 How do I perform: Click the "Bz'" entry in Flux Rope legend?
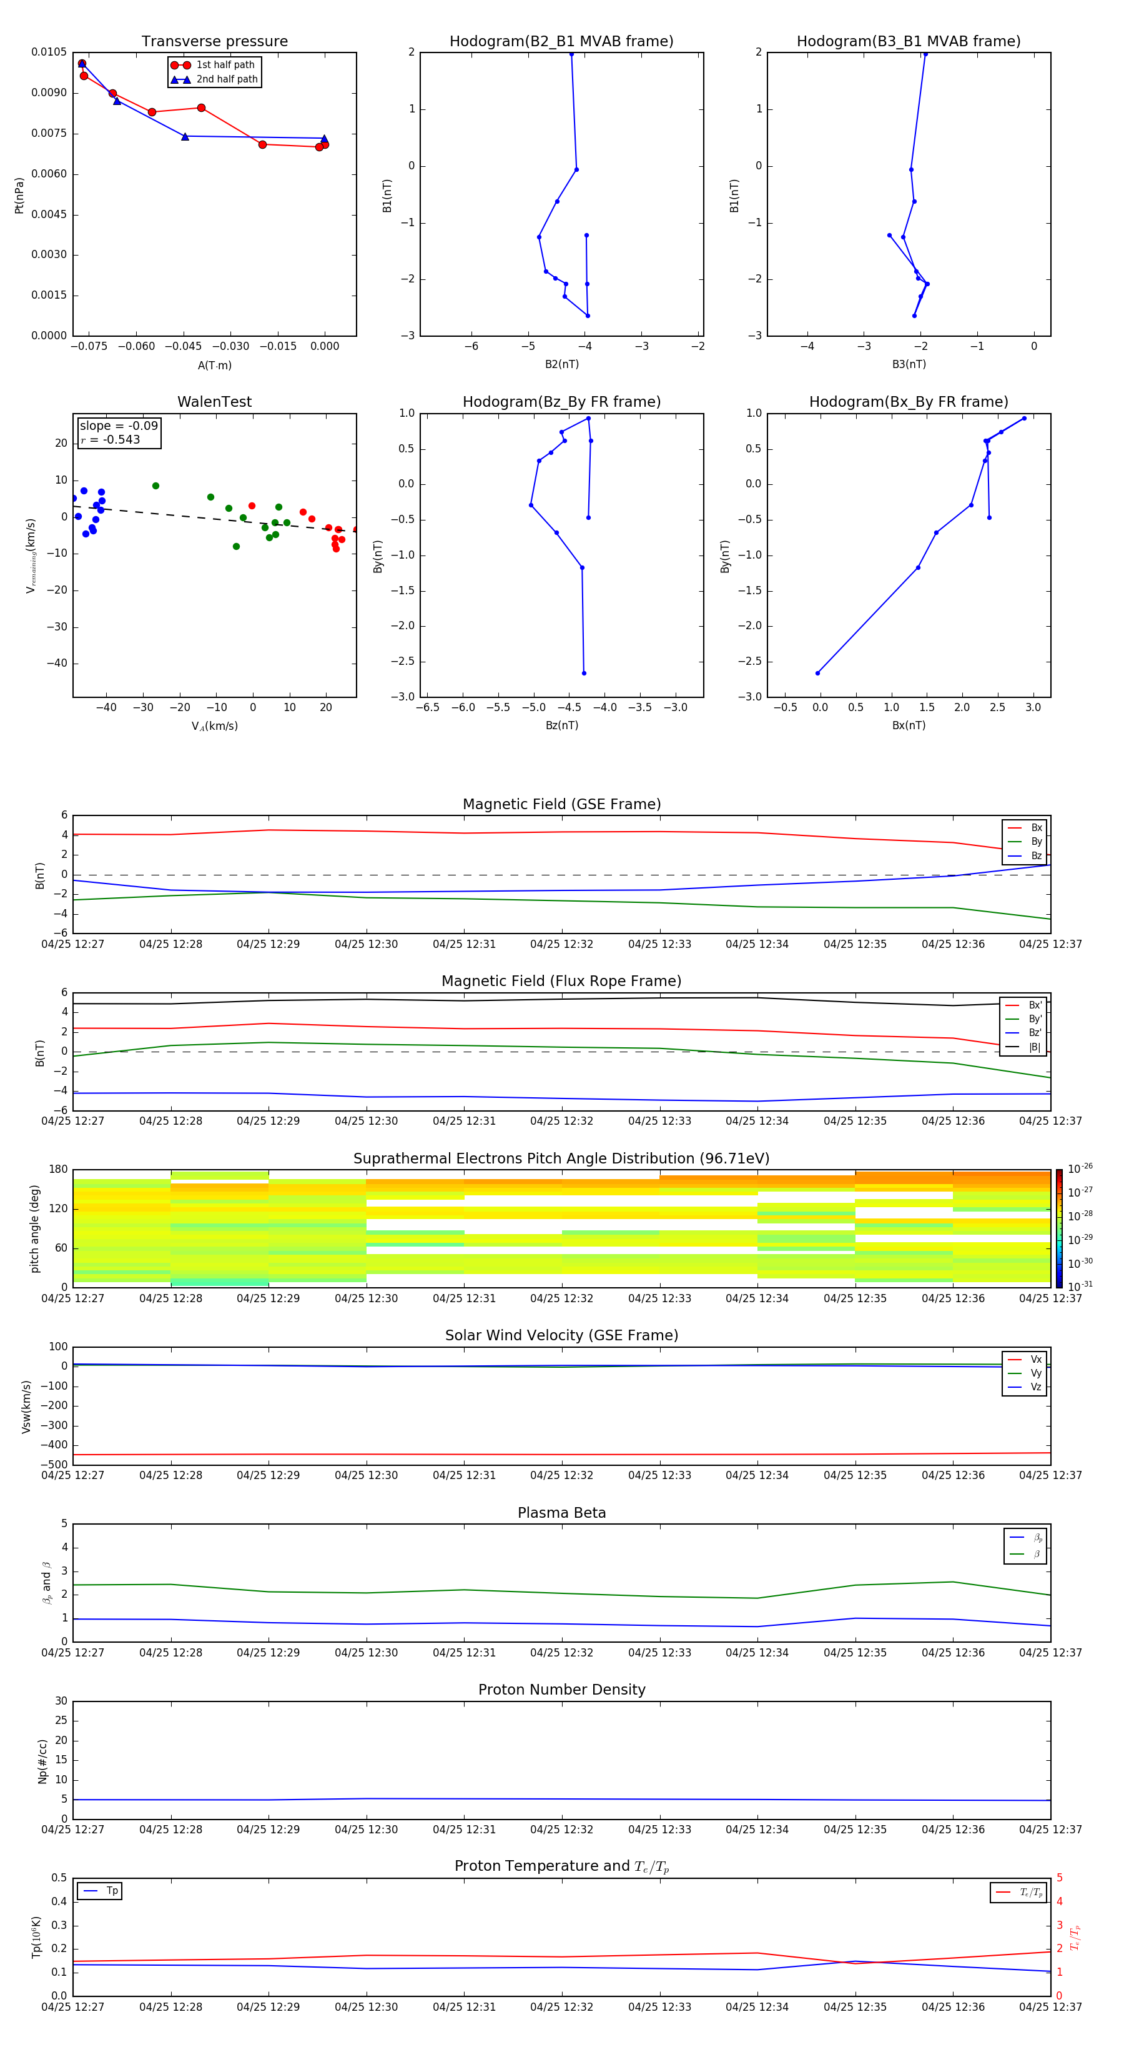click(x=1023, y=1033)
